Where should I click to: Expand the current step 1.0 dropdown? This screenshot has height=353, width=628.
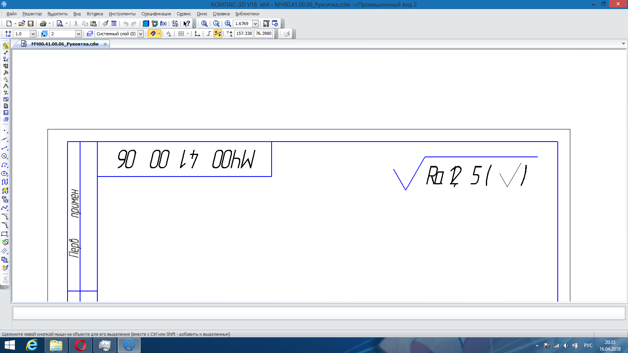click(33, 34)
